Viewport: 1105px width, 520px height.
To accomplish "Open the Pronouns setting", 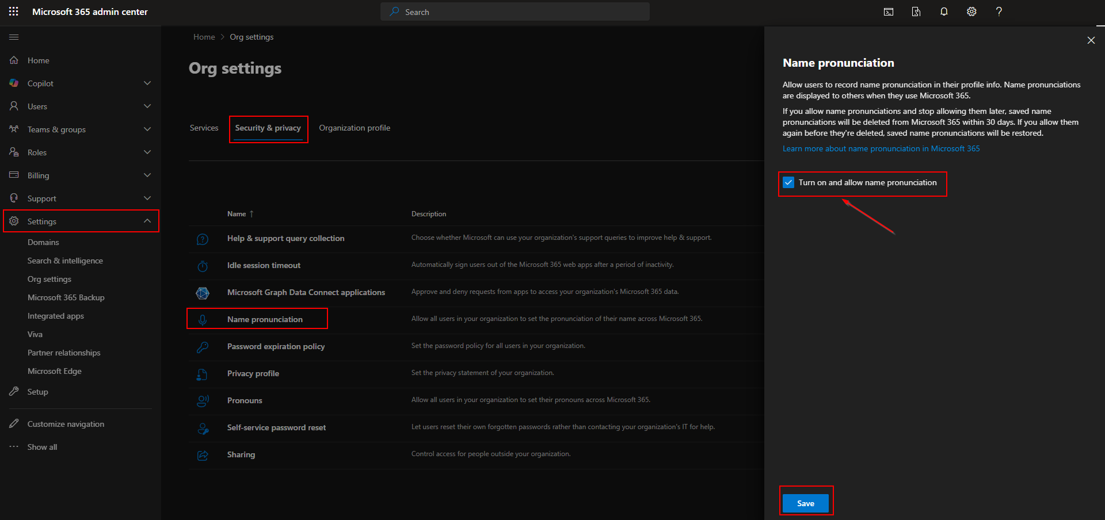I will (245, 400).
